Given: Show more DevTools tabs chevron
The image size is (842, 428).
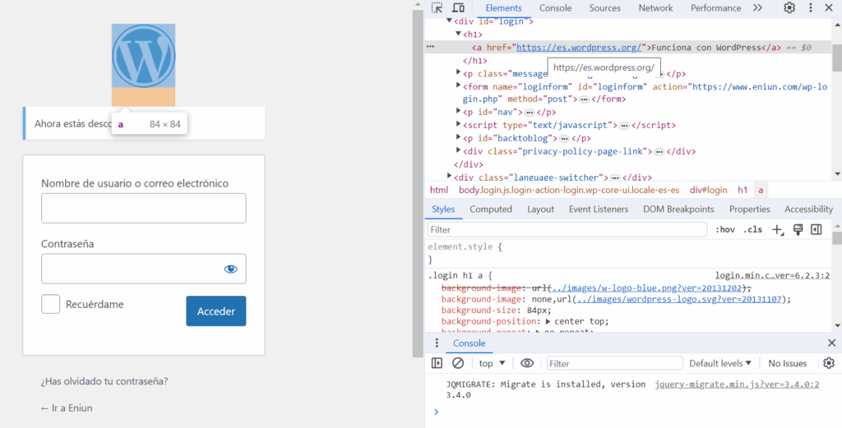Looking at the screenshot, I should point(757,8).
